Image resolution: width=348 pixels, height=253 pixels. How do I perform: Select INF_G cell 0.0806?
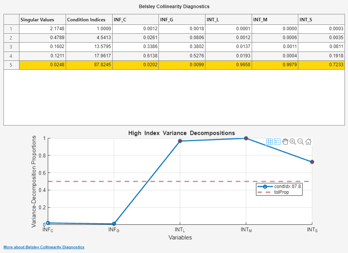[182, 38]
